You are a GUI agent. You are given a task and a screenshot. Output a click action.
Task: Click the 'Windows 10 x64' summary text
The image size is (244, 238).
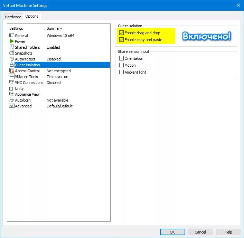point(60,36)
